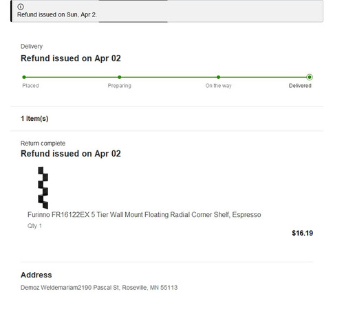The width and height of the screenshot is (344, 320).
Task: Click the Delivered stage label
Action: coord(300,86)
